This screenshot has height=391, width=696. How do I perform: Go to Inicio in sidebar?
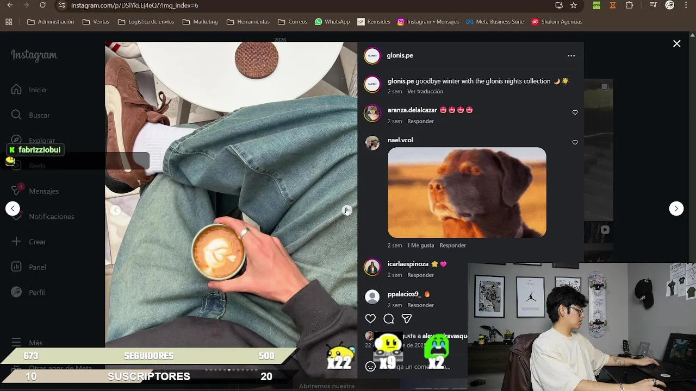coord(29,90)
